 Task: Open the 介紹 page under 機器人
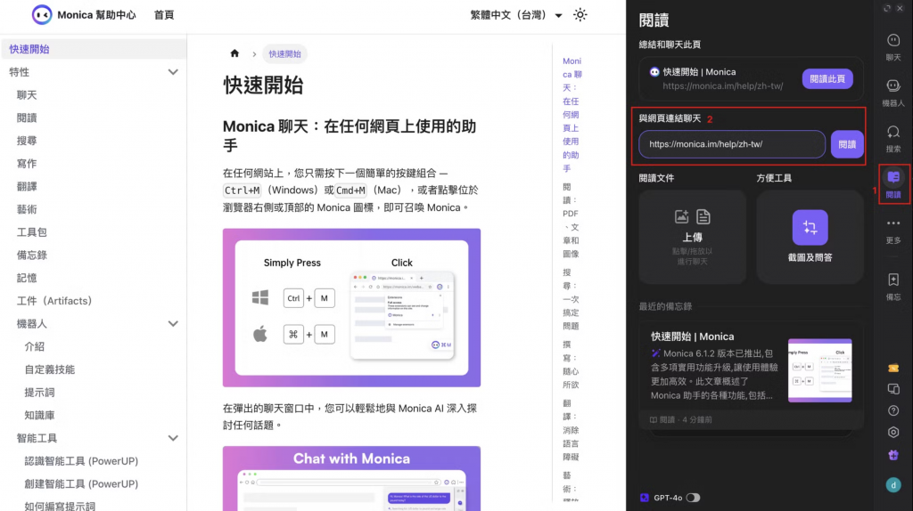coord(35,346)
